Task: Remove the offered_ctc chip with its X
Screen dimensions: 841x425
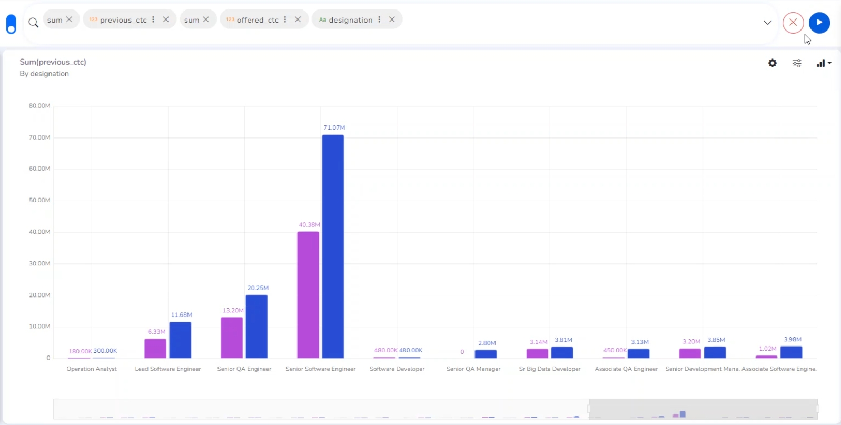Action: (x=298, y=19)
